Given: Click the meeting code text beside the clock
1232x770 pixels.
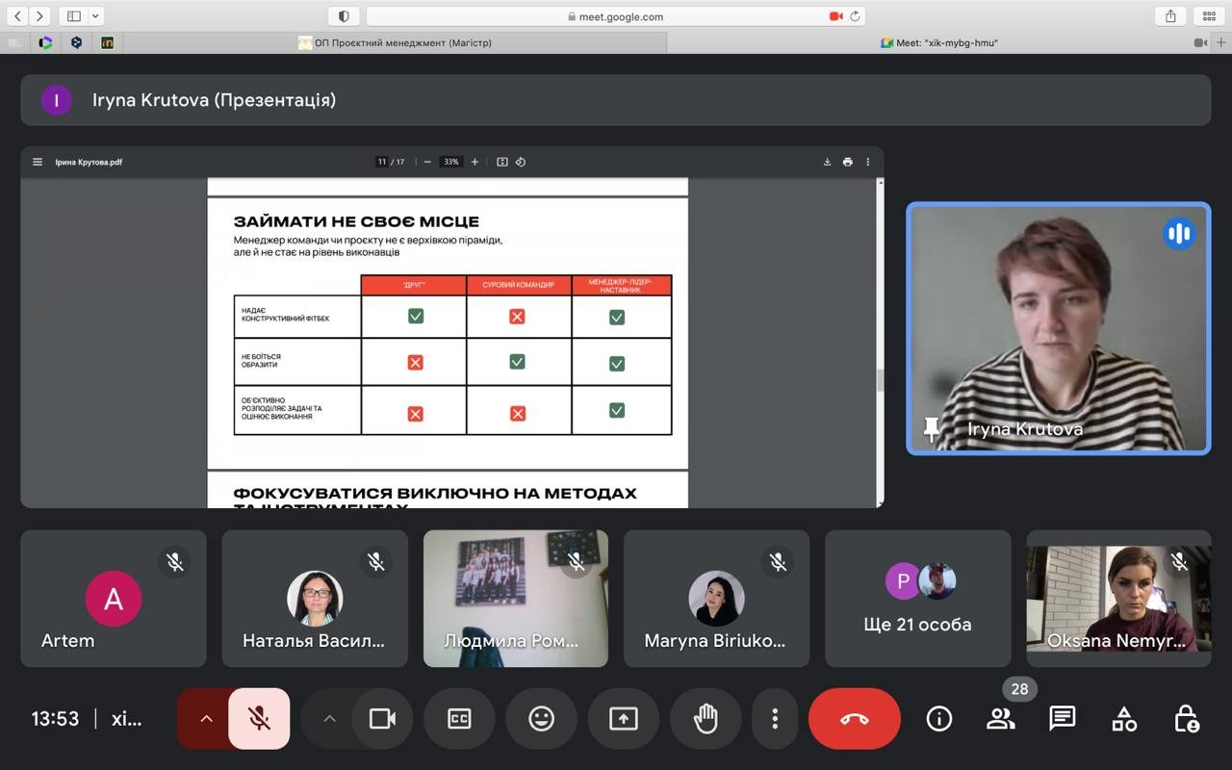Looking at the screenshot, I should [x=126, y=719].
